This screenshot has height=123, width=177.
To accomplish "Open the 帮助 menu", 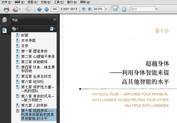I will [85, 2].
